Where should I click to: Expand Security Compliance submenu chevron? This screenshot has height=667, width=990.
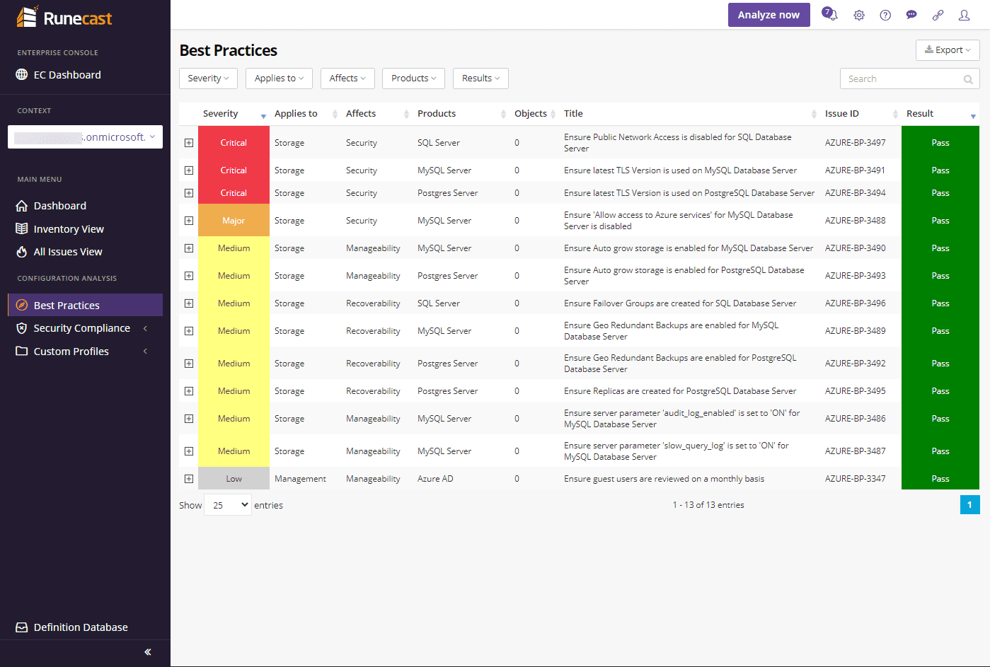pos(145,328)
